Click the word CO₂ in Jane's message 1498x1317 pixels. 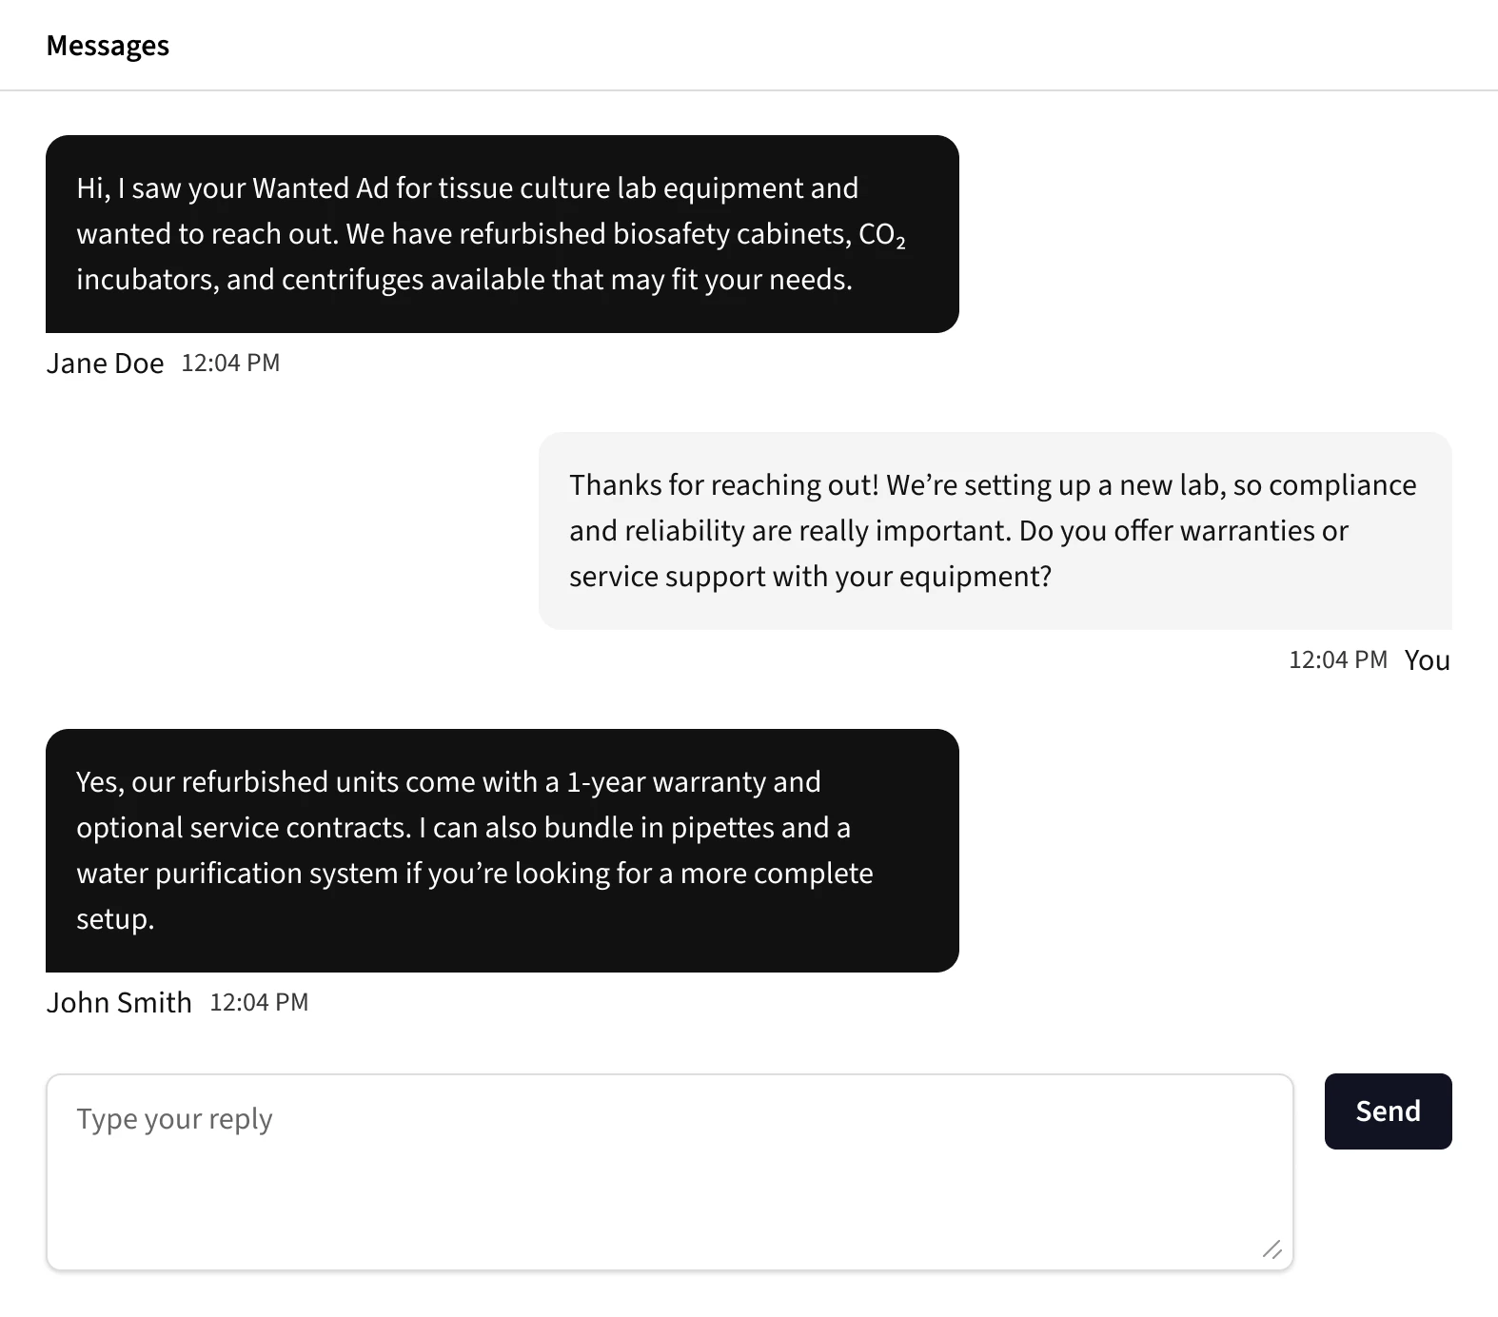tap(881, 235)
